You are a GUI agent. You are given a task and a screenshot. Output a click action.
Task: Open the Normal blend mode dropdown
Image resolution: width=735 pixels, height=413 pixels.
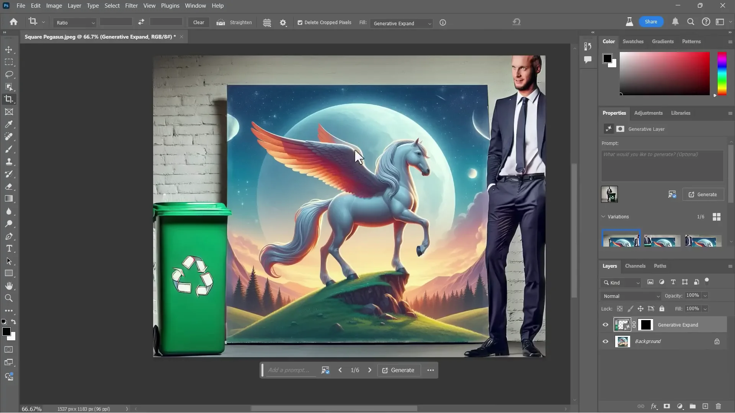click(x=630, y=296)
